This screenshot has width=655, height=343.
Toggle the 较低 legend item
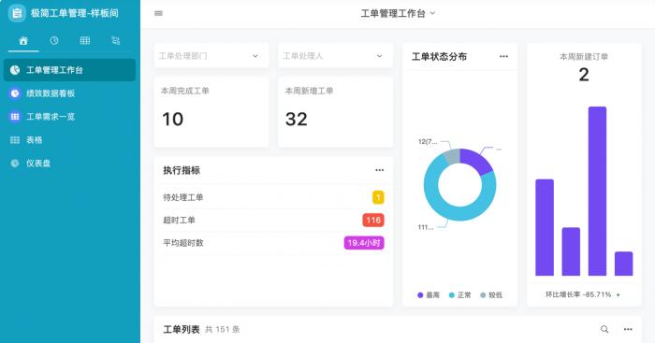coord(491,295)
